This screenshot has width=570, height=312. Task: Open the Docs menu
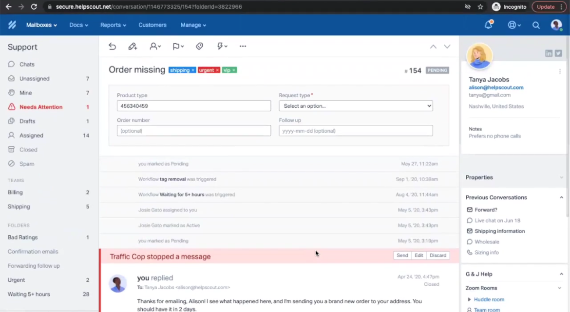coord(78,25)
